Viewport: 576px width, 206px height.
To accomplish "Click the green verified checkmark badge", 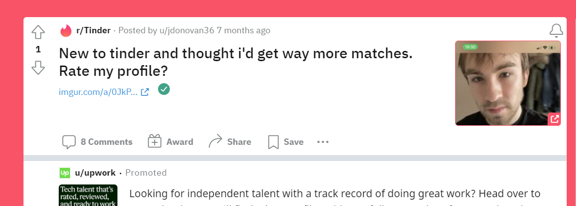I will (x=164, y=89).
